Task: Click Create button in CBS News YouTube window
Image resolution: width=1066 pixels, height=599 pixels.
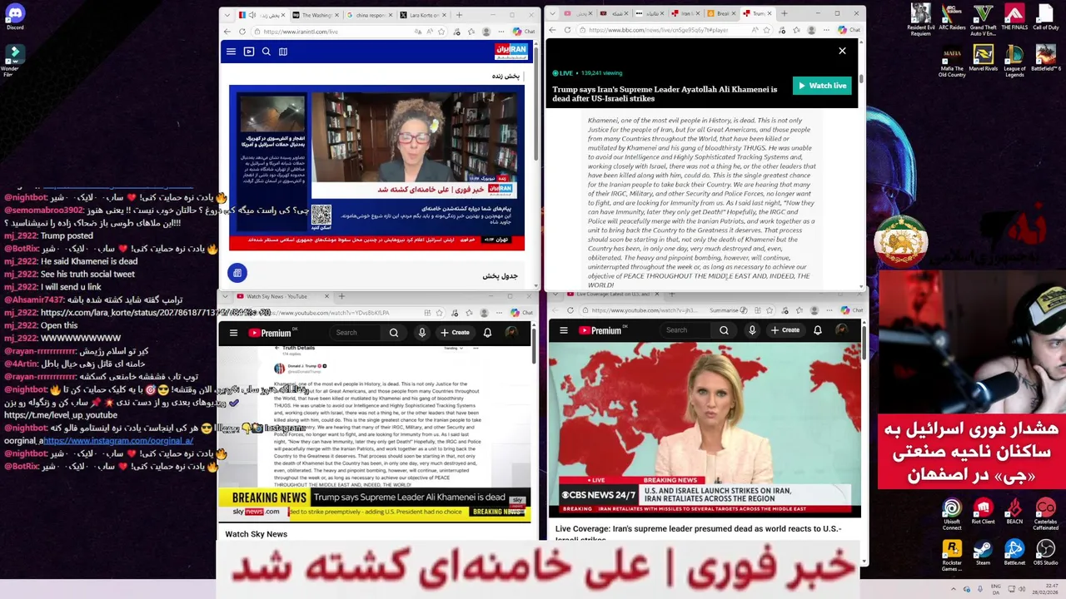Action: click(x=785, y=330)
